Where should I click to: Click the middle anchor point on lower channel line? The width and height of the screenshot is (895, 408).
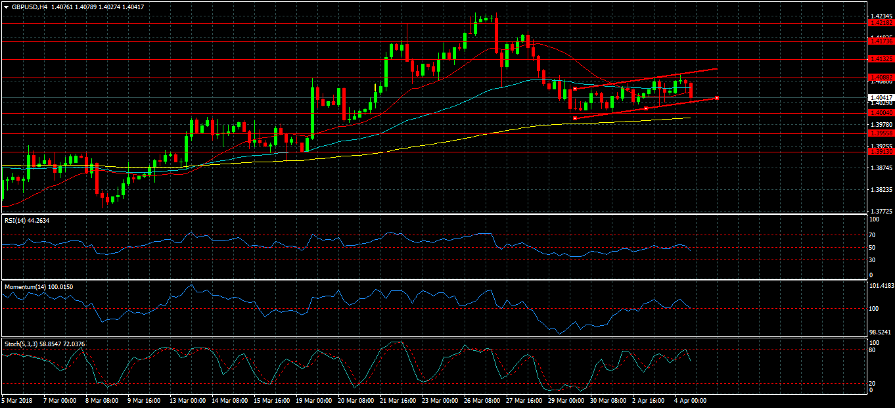tap(646, 108)
